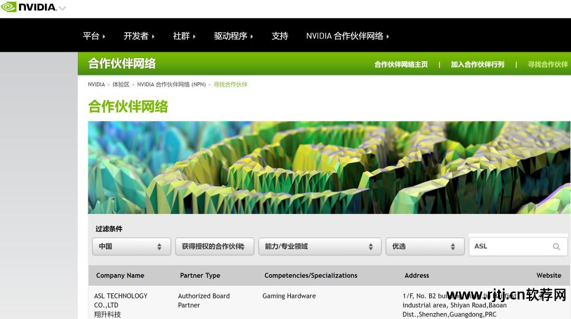Click the Authorized Board Partner cell
The height and width of the screenshot is (319, 571).
pyautogui.click(x=204, y=301)
